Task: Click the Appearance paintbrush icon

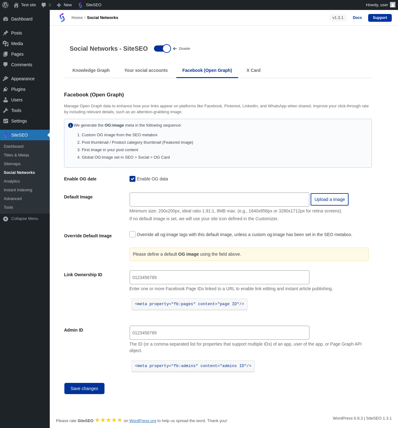Action: click(x=6, y=79)
